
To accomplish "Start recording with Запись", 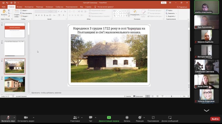I will pyautogui.click(x=127, y=119).
